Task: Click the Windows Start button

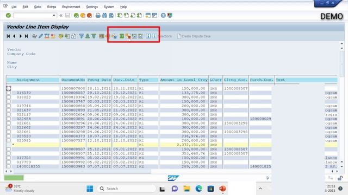Action: point(90,188)
